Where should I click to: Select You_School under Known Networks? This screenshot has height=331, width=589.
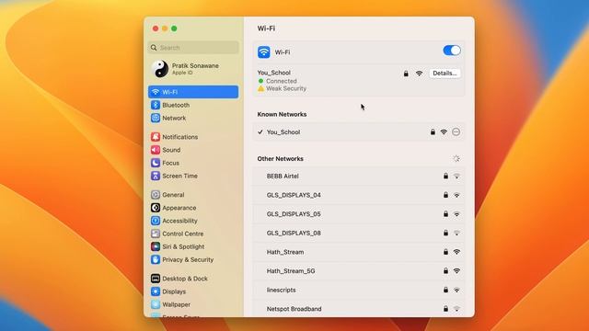click(358, 132)
